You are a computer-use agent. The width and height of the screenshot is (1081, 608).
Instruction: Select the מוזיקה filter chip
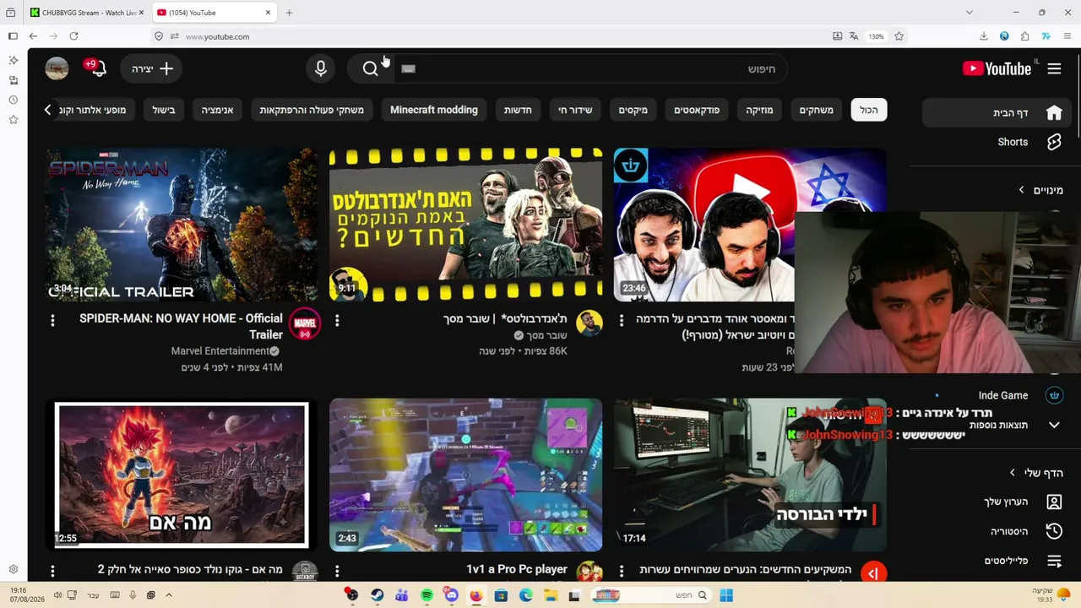(x=759, y=110)
